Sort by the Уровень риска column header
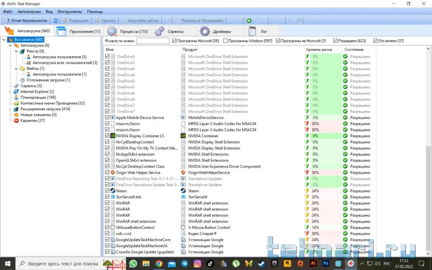The height and width of the screenshot is (270, 432). tap(319, 49)
